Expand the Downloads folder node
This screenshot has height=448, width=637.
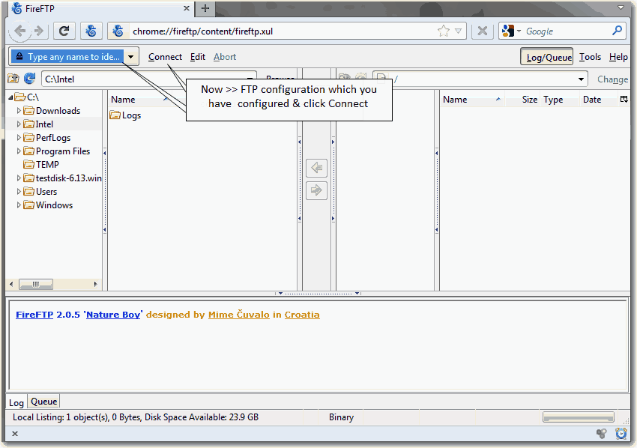click(19, 110)
